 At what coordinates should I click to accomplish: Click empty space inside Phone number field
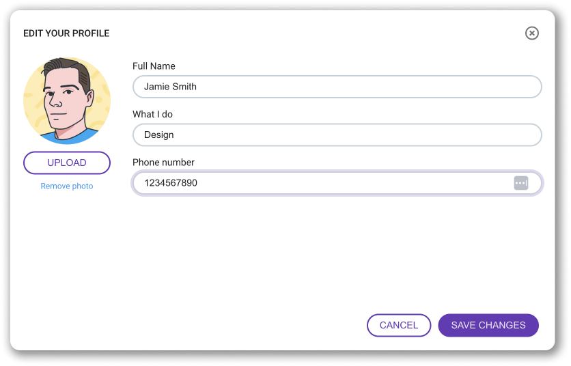pyautogui.click(x=346, y=183)
